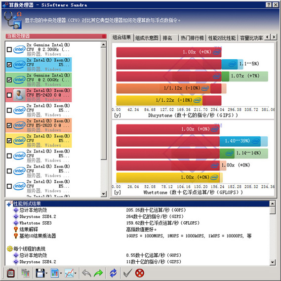Uncheck the blue Intel Xeon X5 processor
The height and width of the screenshot is (281, 281).
click(9, 65)
